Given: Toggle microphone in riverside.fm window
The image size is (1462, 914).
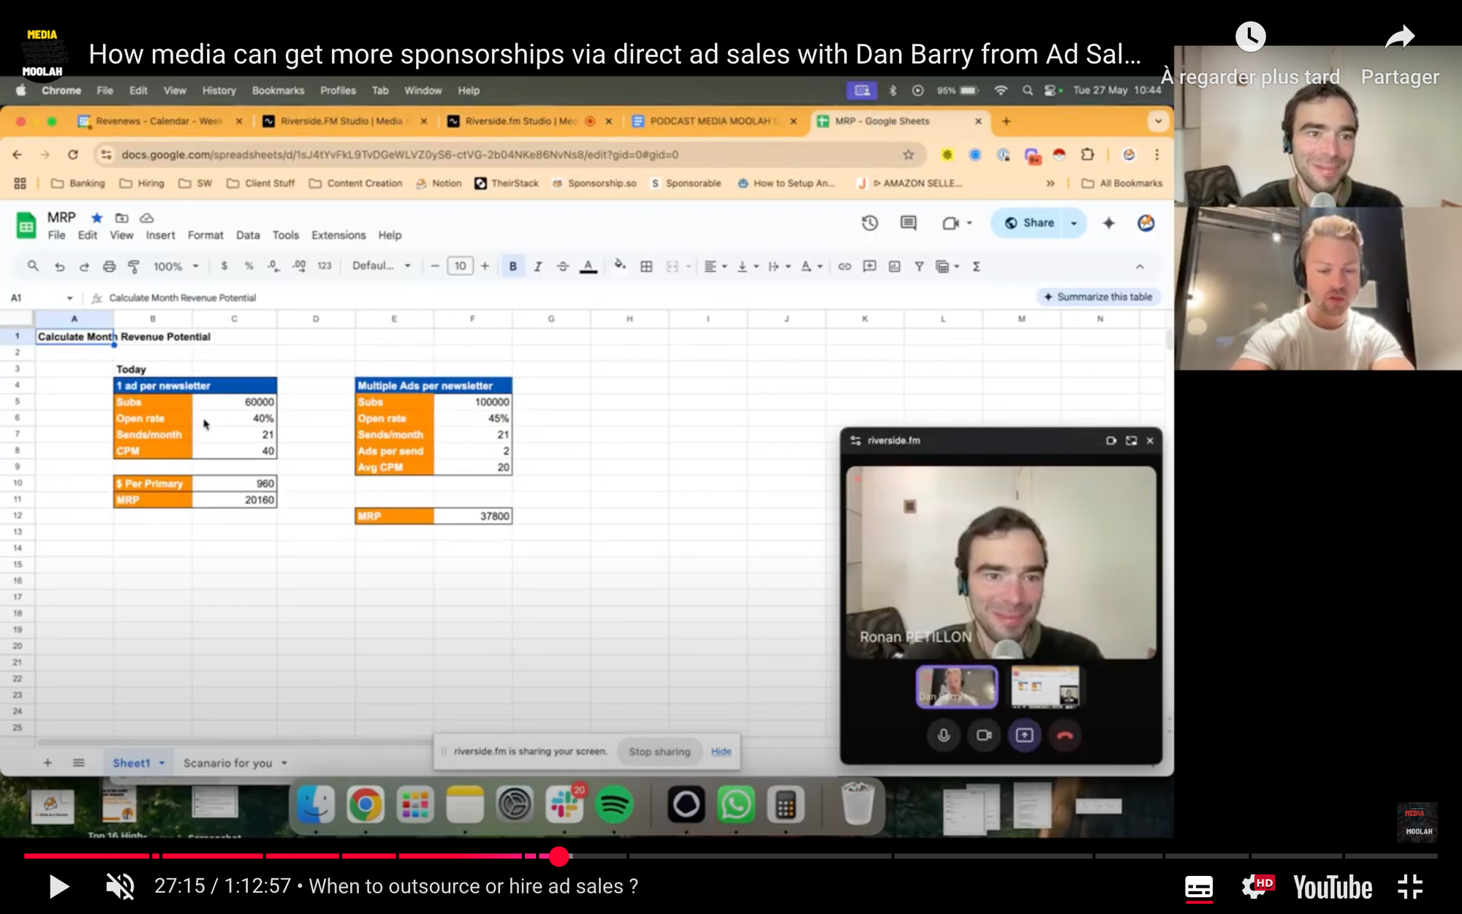Looking at the screenshot, I should 944,735.
